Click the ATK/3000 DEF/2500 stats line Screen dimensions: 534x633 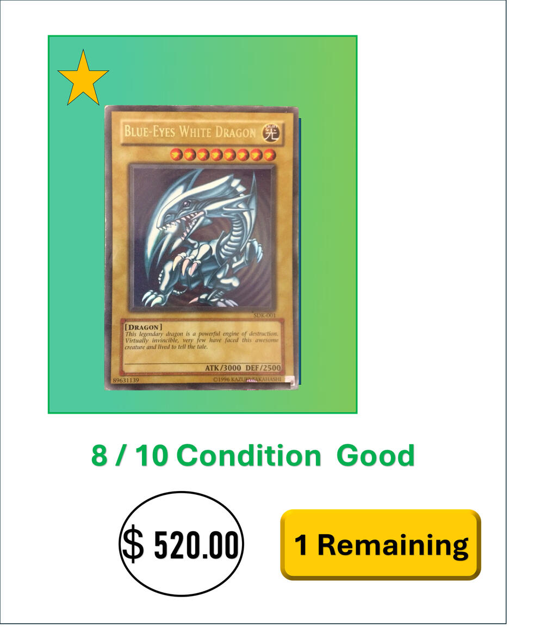pos(243,368)
